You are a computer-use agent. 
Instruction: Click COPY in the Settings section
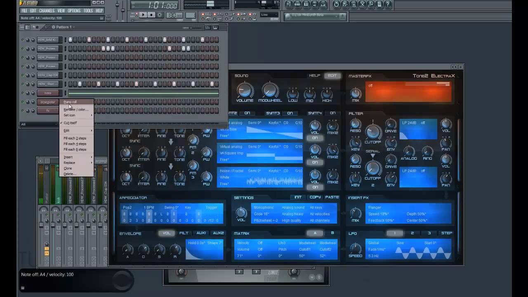(315, 197)
